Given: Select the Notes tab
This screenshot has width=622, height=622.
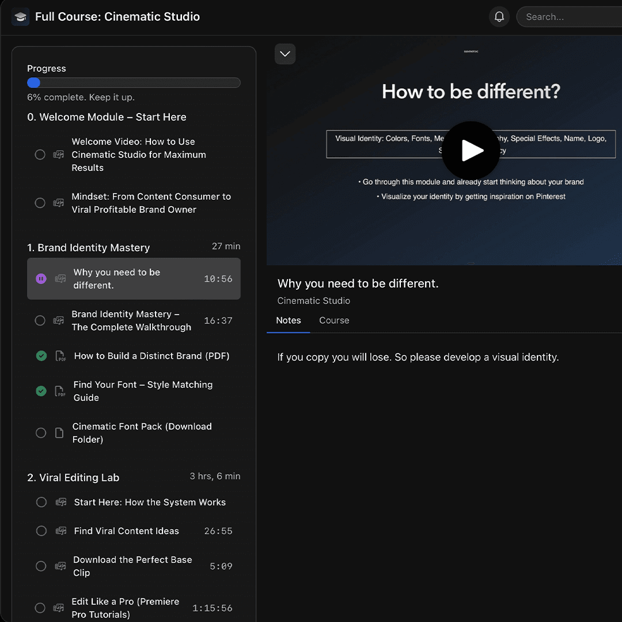Looking at the screenshot, I should pos(289,320).
